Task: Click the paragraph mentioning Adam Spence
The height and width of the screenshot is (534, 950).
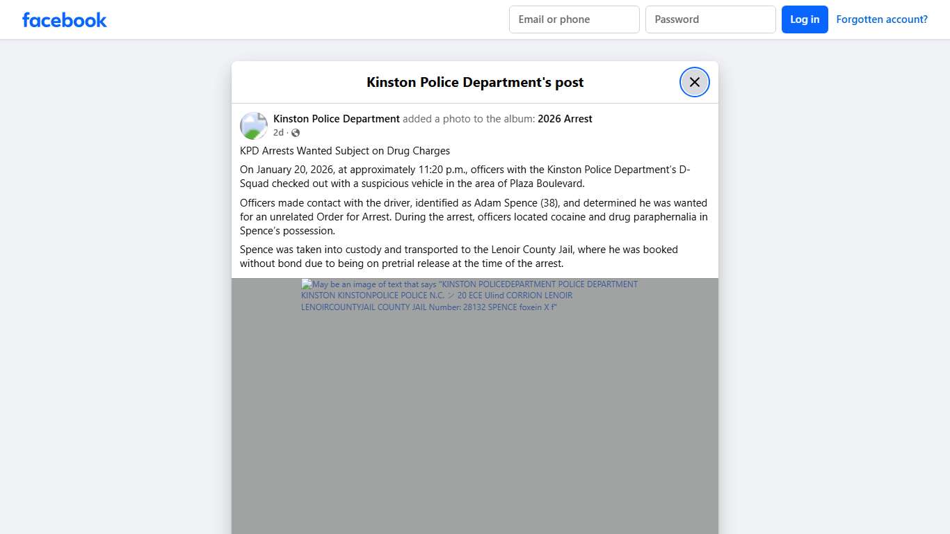Action: [x=473, y=216]
